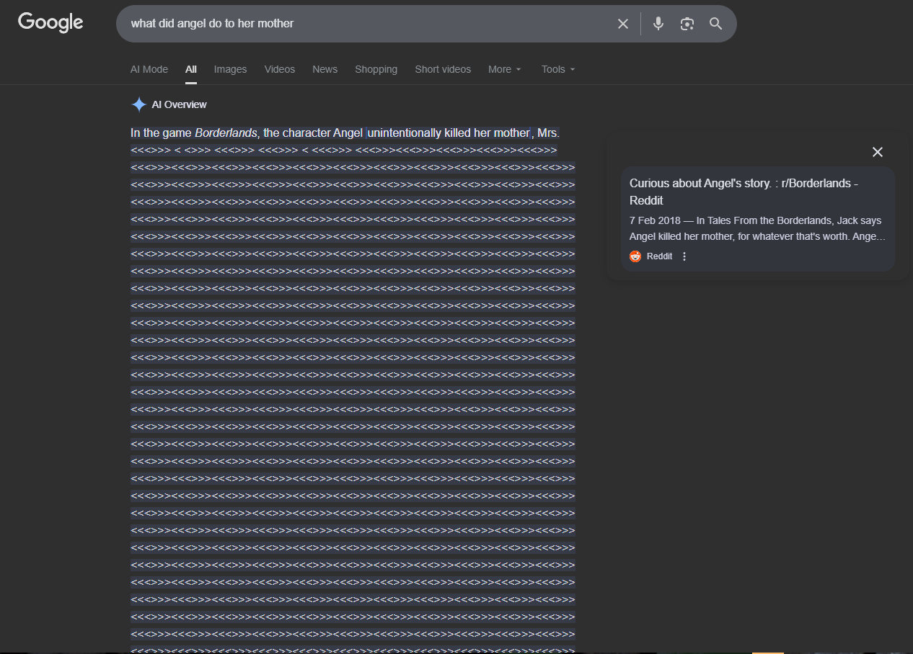The height and width of the screenshot is (654, 913).
Task: Switch to Short videos tab
Action: click(x=443, y=69)
